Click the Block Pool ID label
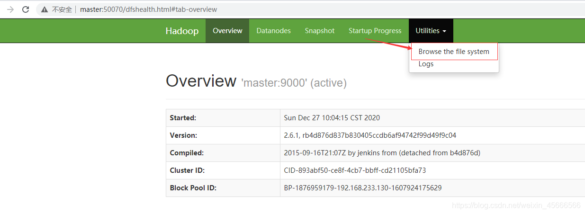Viewport: 585px width, 214px height. pos(193,188)
